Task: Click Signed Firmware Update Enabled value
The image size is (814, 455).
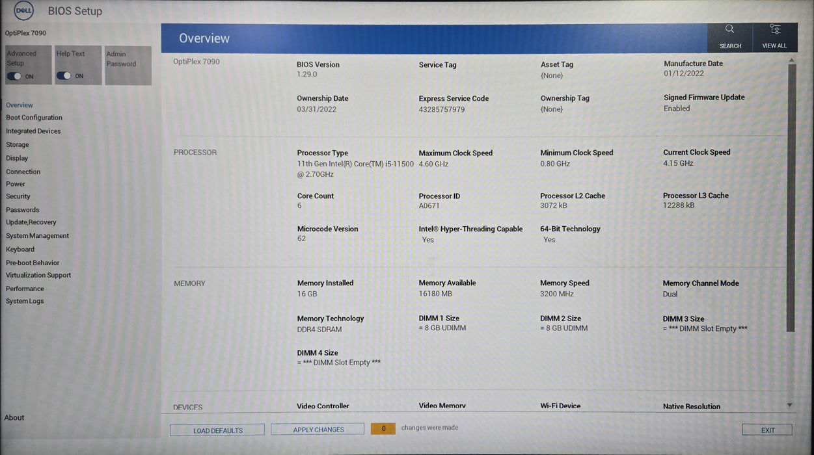Action: coord(677,109)
